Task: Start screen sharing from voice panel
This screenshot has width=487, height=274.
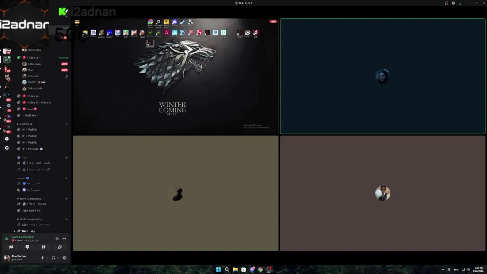Action: (x=27, y=247)
